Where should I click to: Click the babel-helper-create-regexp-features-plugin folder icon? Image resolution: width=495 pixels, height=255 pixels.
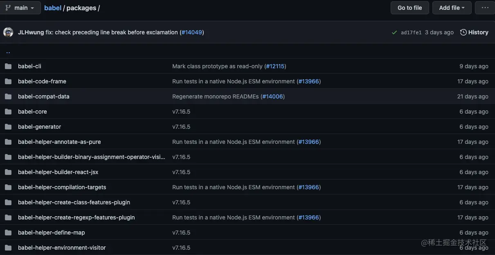tap(8, 217)
